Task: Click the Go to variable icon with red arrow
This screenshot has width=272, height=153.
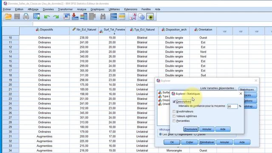Action: 75,17
